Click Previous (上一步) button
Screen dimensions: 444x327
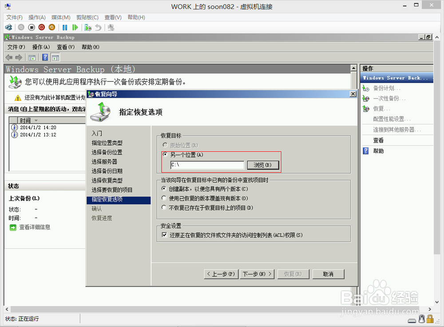[221, 274]
